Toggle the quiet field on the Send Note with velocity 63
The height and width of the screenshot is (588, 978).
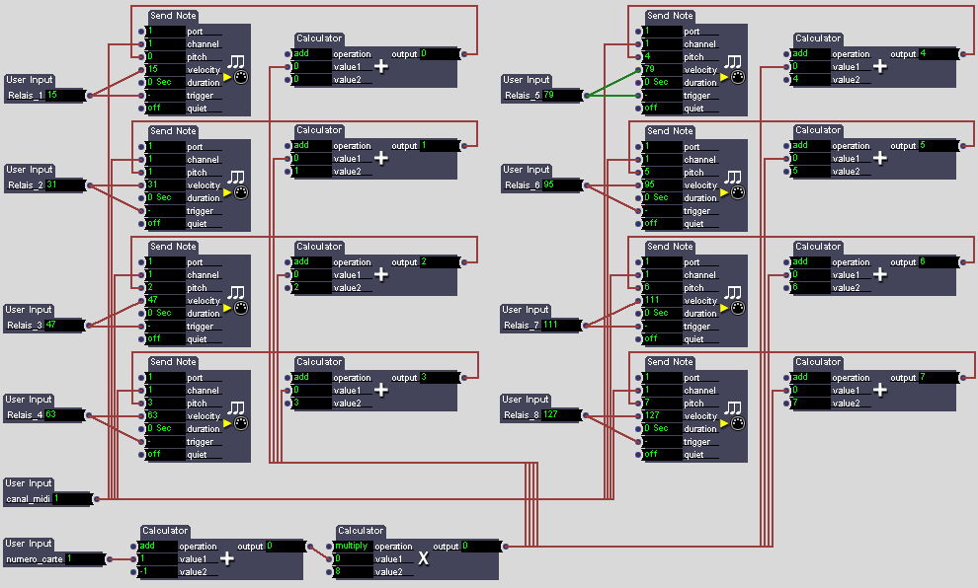tap(164, 455)
